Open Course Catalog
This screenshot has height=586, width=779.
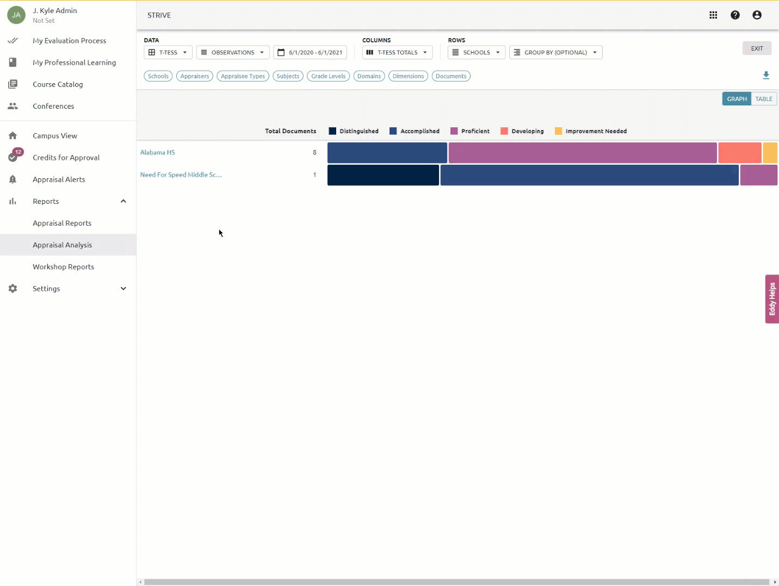point(58,84)
